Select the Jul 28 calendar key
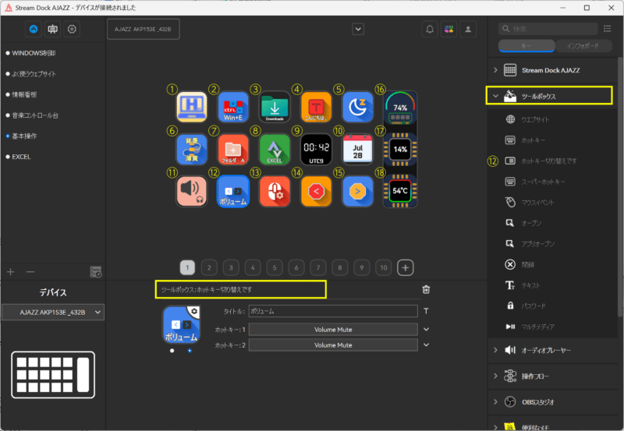 click(358, 149)
